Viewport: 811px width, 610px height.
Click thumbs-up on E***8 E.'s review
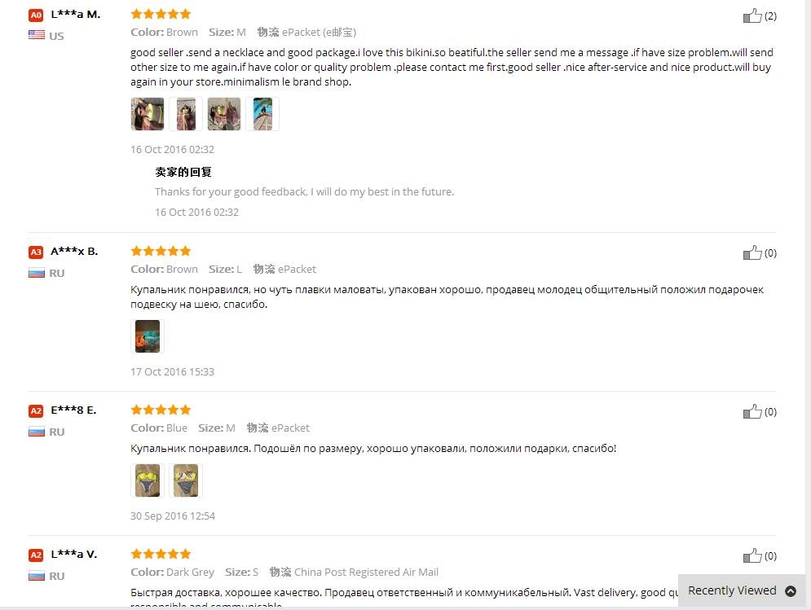click(x=752, y=411)
